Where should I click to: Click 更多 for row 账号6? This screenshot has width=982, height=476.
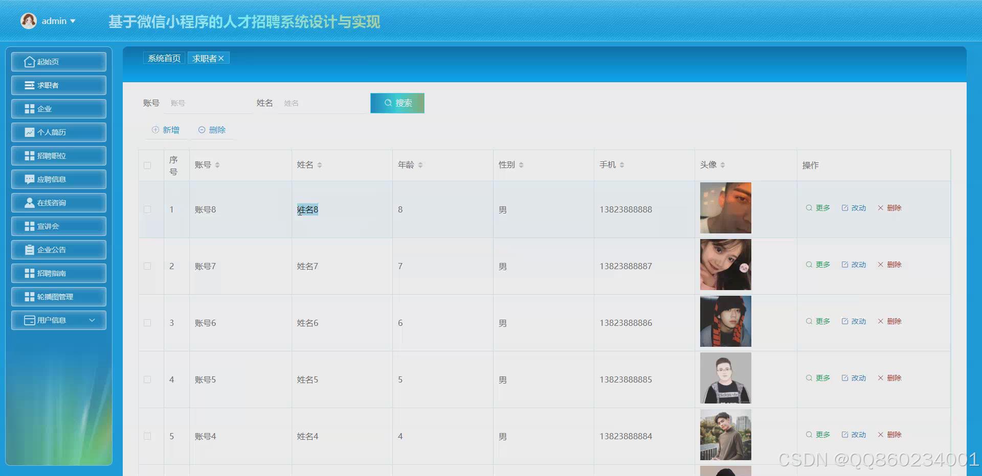[x=818, y=321]
